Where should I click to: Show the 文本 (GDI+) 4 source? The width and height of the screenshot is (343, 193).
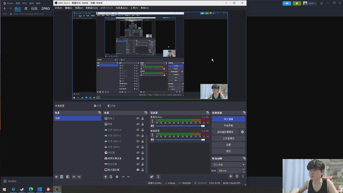point(138,130)
